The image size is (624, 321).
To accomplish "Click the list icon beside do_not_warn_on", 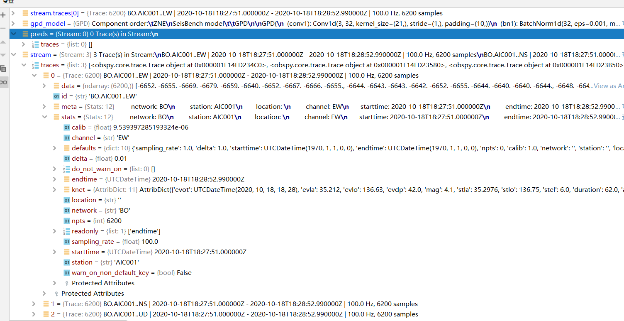I will (66, 169).
